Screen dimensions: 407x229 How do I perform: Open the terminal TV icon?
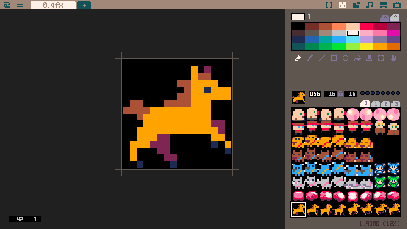(x=397, y=5)
